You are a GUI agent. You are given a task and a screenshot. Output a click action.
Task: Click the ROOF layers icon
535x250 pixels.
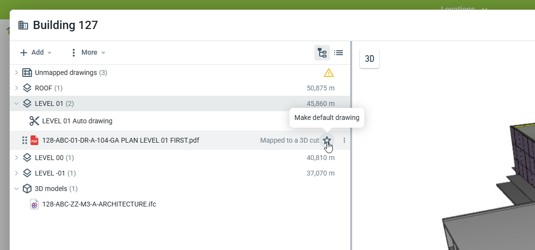(27, 88)
